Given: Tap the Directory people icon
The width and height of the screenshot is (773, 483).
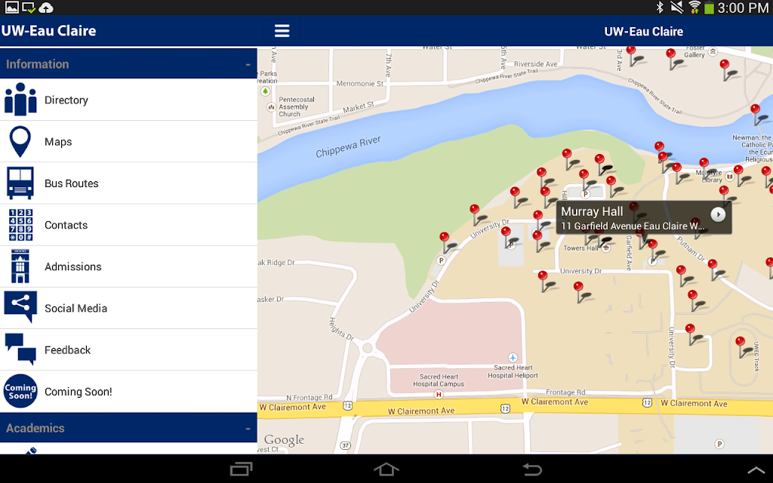Looking at the screenshot, I should [x=20, y=99].
